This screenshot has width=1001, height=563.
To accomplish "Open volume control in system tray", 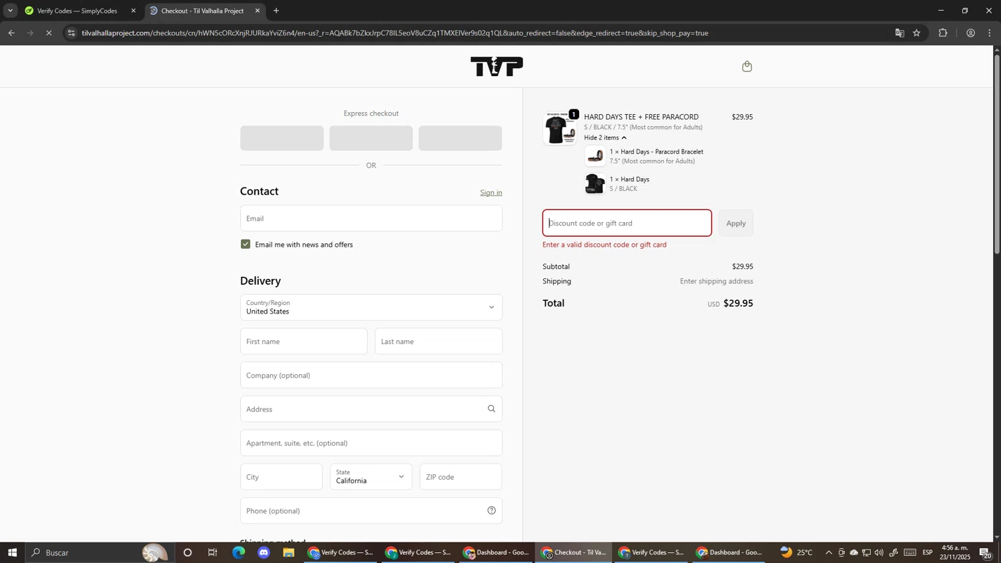I will pyautogui.click(x=879, y=552).
